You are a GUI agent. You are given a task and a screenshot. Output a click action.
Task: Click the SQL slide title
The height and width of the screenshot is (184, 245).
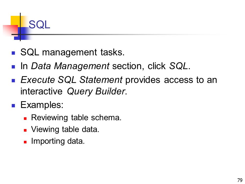39,25
